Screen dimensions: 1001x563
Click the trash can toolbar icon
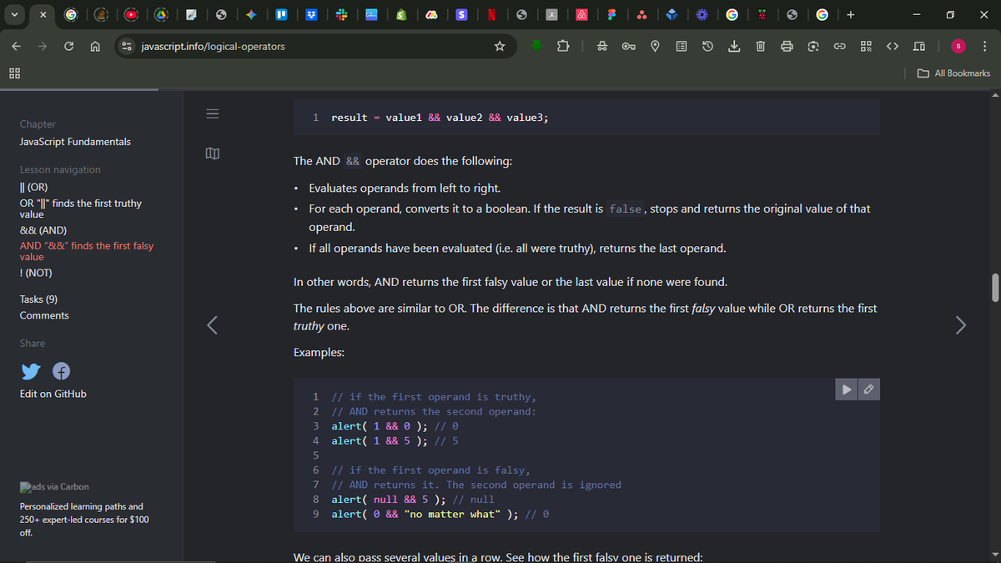click(x=760, y=46)
